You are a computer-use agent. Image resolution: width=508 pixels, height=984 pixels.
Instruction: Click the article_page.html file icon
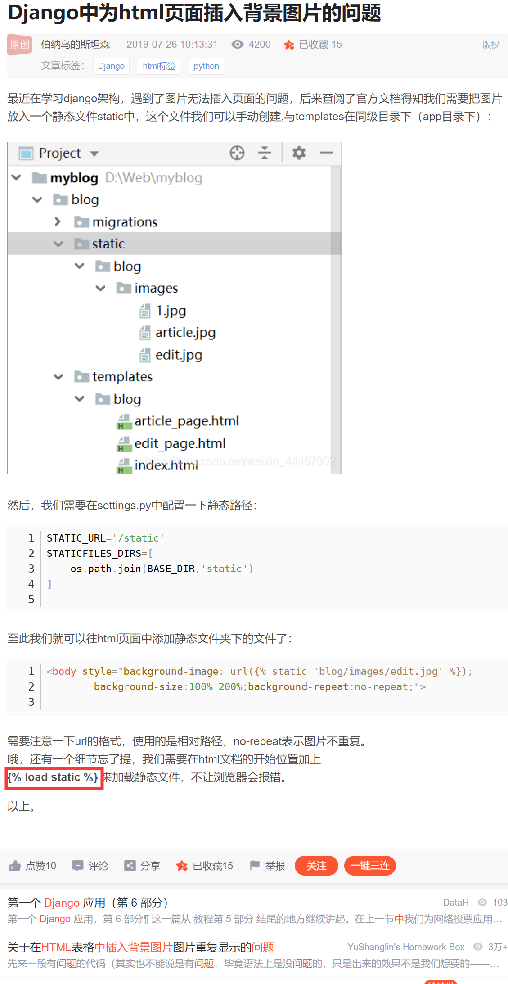pyautogui.click(x=124, y=421)
